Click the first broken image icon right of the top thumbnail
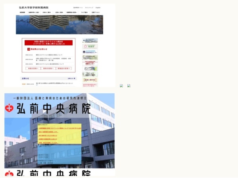Screen dimensions: 238x178 pos(121,86)
